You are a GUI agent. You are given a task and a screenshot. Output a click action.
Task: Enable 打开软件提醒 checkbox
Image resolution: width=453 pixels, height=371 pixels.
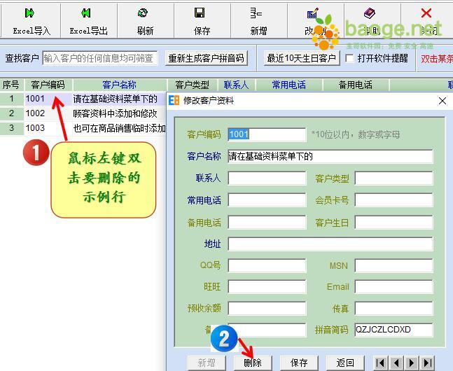pos(350,59)
